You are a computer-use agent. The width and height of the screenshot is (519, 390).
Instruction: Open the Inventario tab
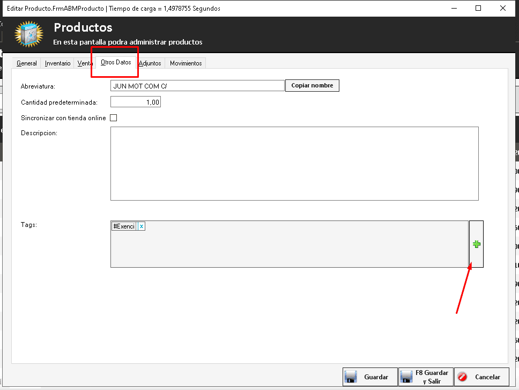click(x=57, y=63)
